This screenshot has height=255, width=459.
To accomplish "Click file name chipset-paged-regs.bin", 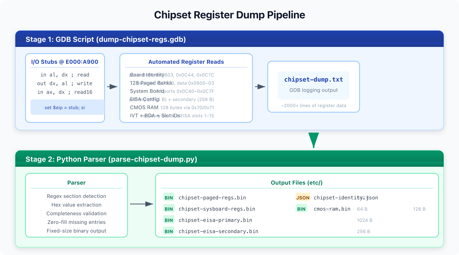I will [212, 198].
